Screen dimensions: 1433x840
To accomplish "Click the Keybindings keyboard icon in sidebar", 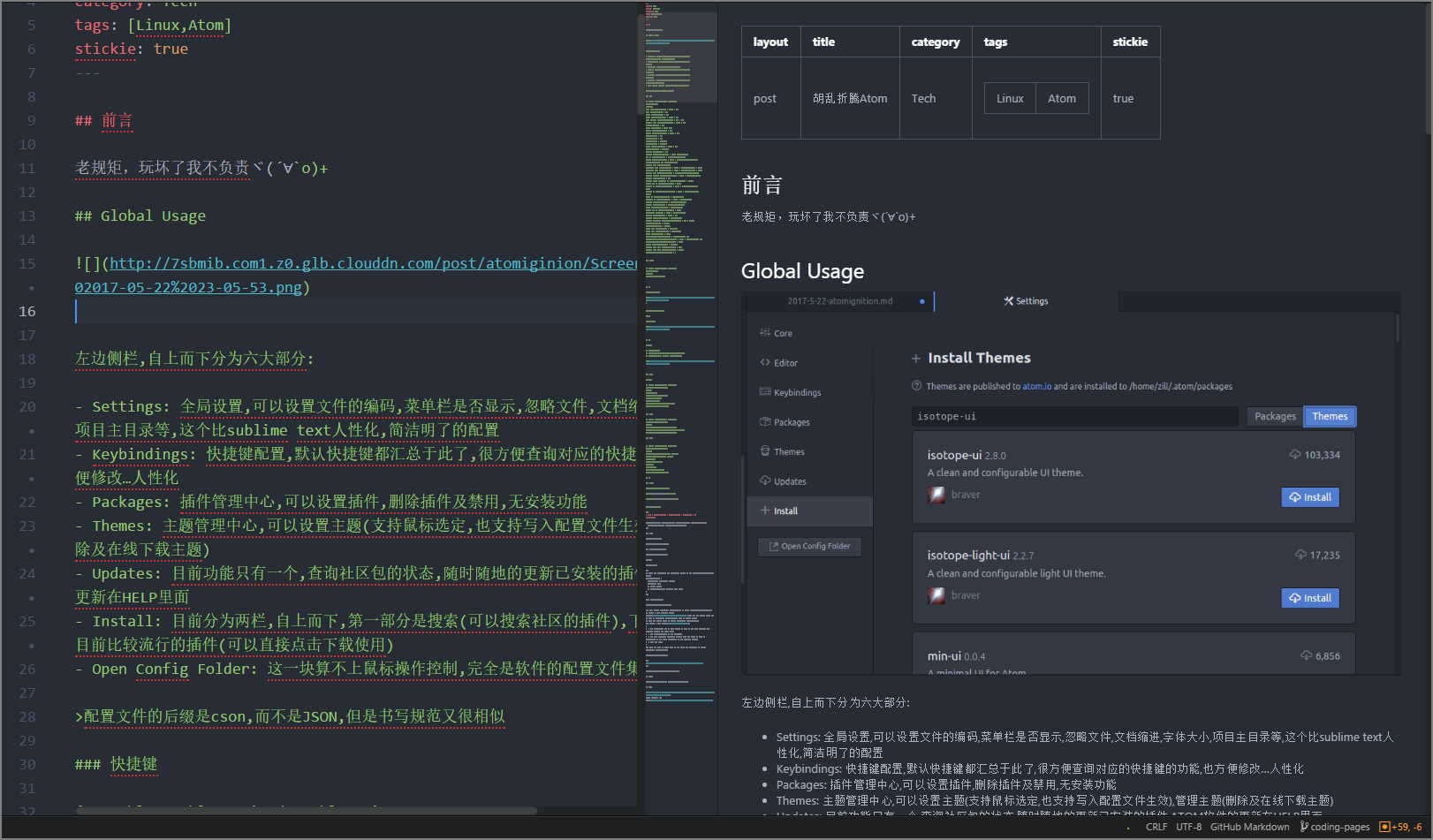I will click(x=765, y=391).
